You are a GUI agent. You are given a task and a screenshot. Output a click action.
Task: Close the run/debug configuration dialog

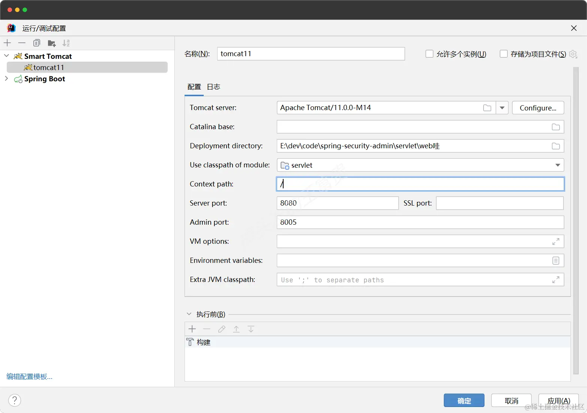point(573,28)
